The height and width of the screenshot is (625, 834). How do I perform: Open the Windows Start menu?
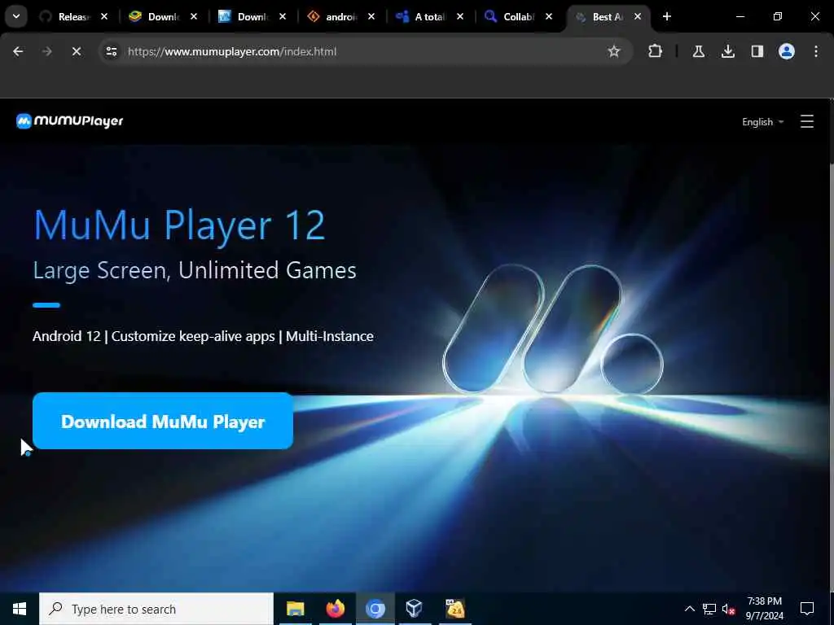[20, 609]
